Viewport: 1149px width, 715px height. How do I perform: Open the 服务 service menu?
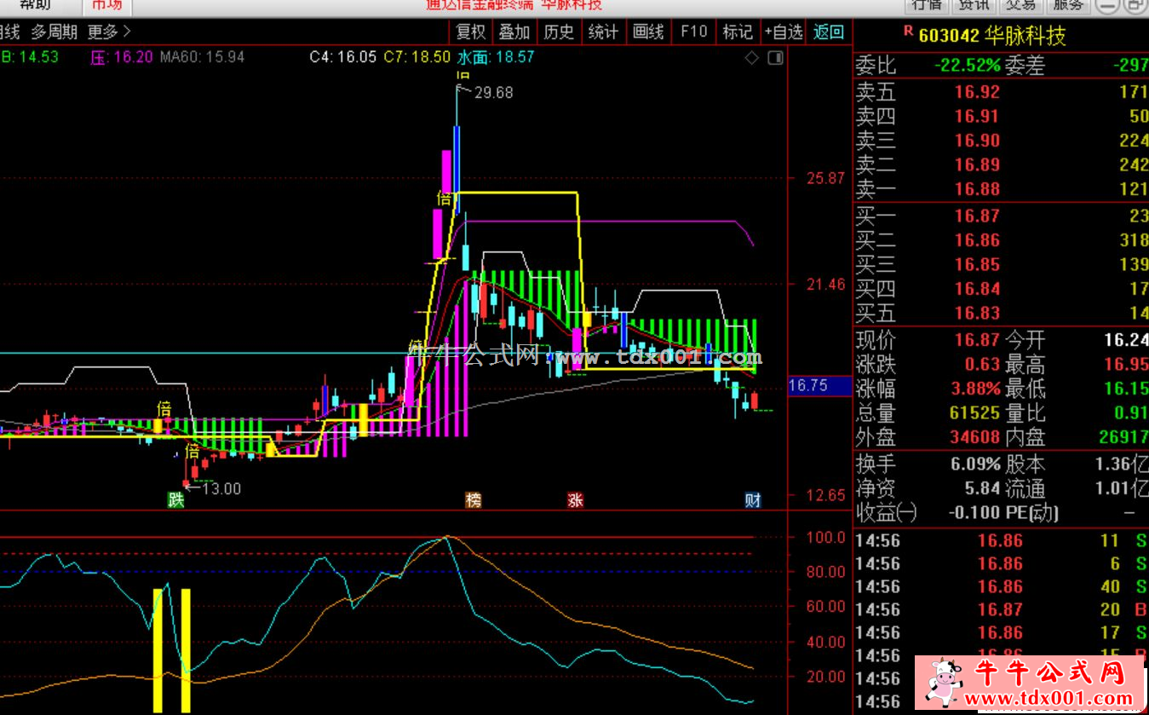coord(1068,5)
